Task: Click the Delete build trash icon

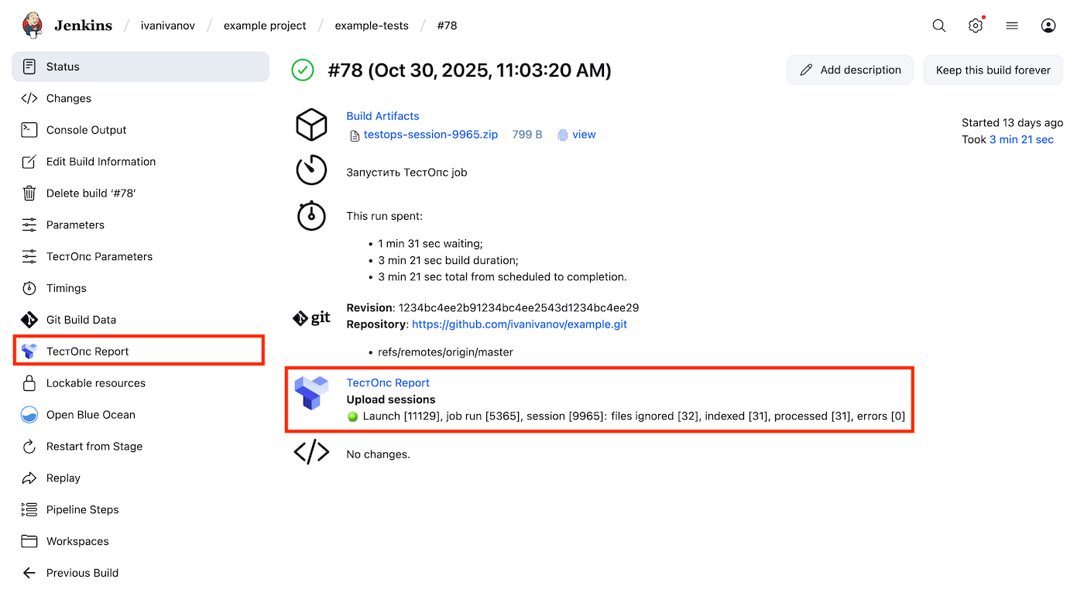Action: tap(29, 194)
